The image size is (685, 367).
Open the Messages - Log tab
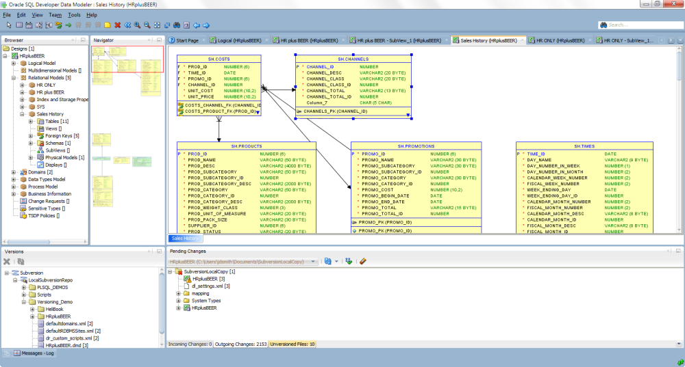pos(34,353)
